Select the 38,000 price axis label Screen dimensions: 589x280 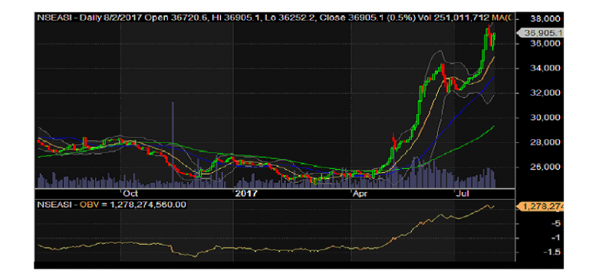tap(545, 18)
